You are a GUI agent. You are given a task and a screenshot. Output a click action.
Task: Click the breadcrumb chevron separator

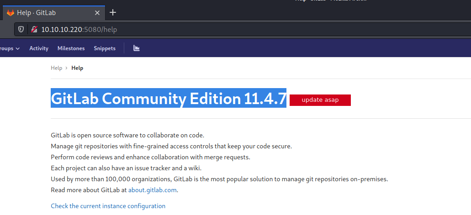pyautogui.click(x=67, y=68)
